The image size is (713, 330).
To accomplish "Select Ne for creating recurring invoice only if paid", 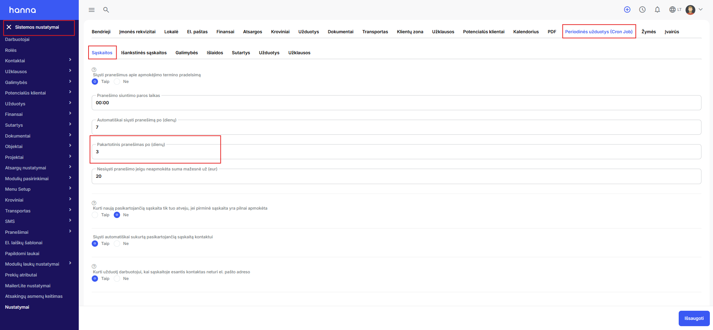I will point(117,215).
